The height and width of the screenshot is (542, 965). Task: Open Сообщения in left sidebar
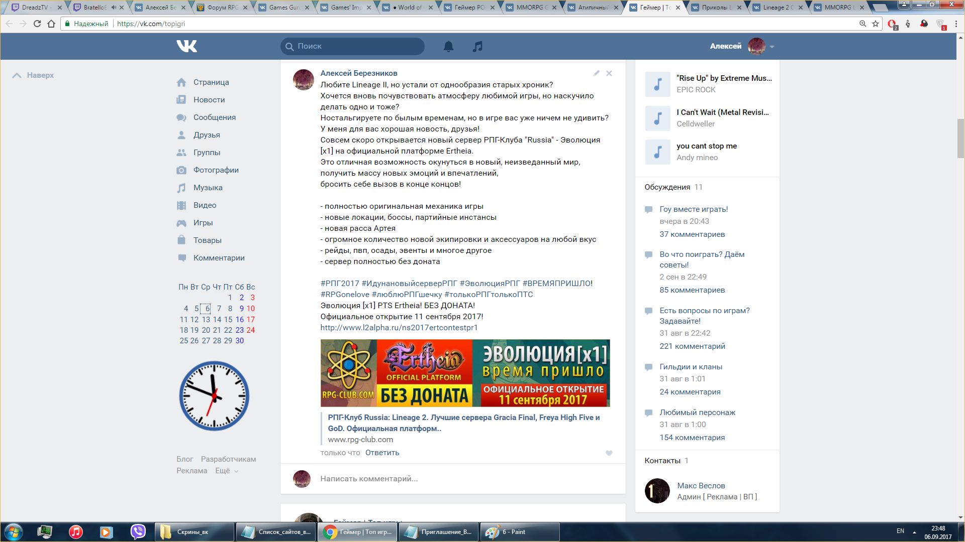215,117
